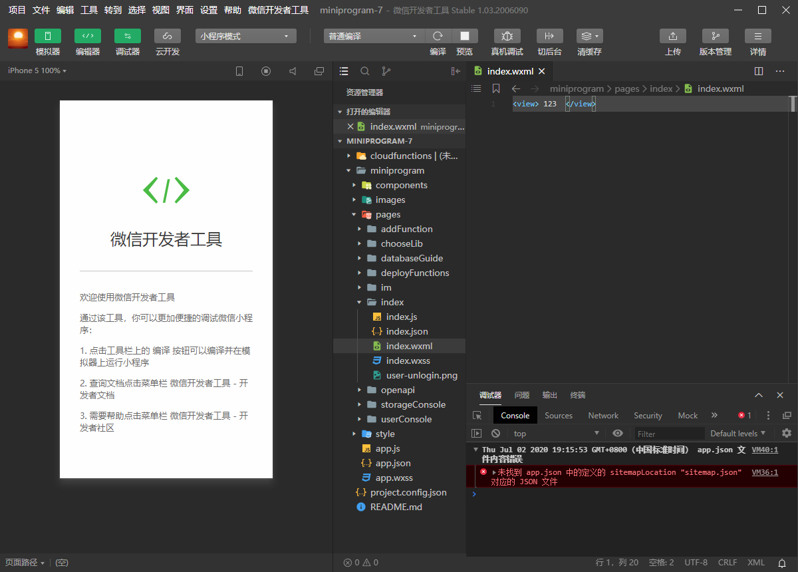
Task: Switch to the Sources devtools tab
Action: pos(559,416)
